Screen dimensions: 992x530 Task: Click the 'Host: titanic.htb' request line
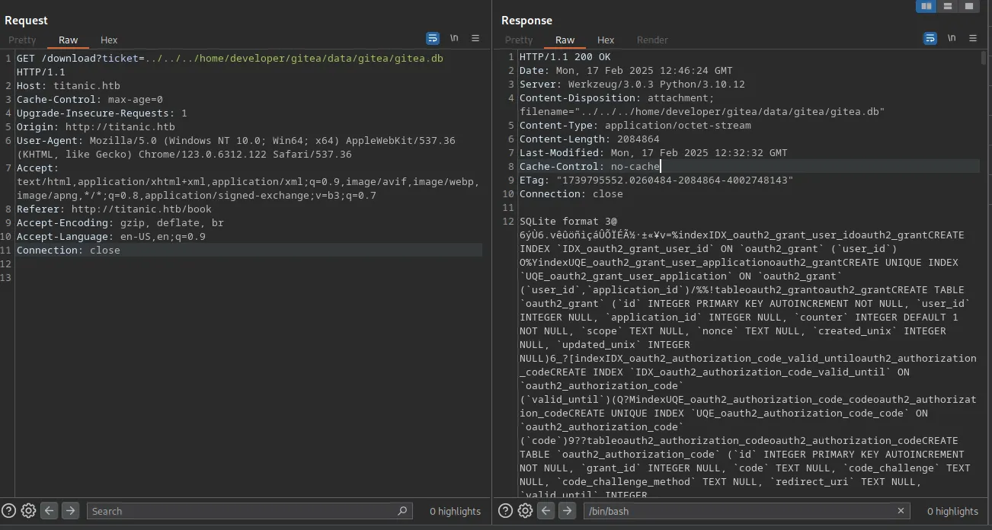(x=68, y=85)
